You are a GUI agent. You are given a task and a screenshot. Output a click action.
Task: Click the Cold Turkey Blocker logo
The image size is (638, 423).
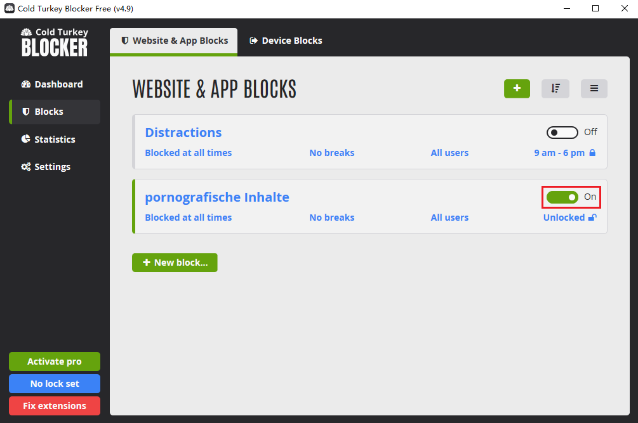coord(55,42)
